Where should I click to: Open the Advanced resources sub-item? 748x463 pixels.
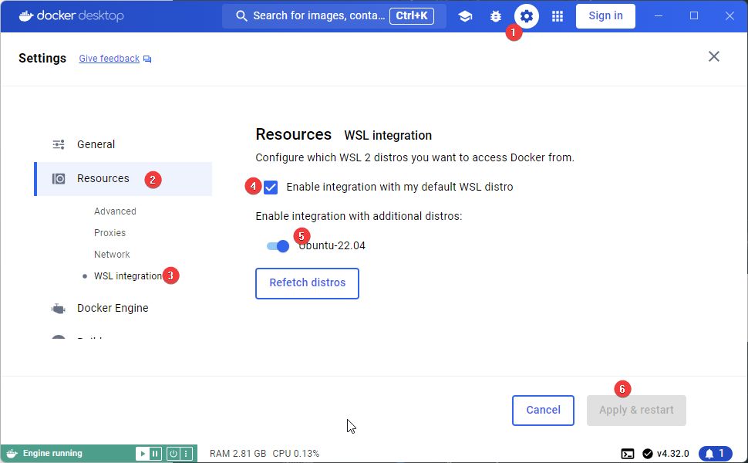(x=115, y=211)
